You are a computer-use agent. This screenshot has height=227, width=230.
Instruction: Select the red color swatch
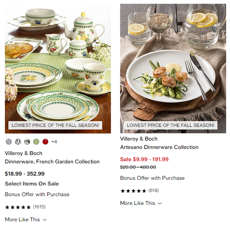point(45,142)
